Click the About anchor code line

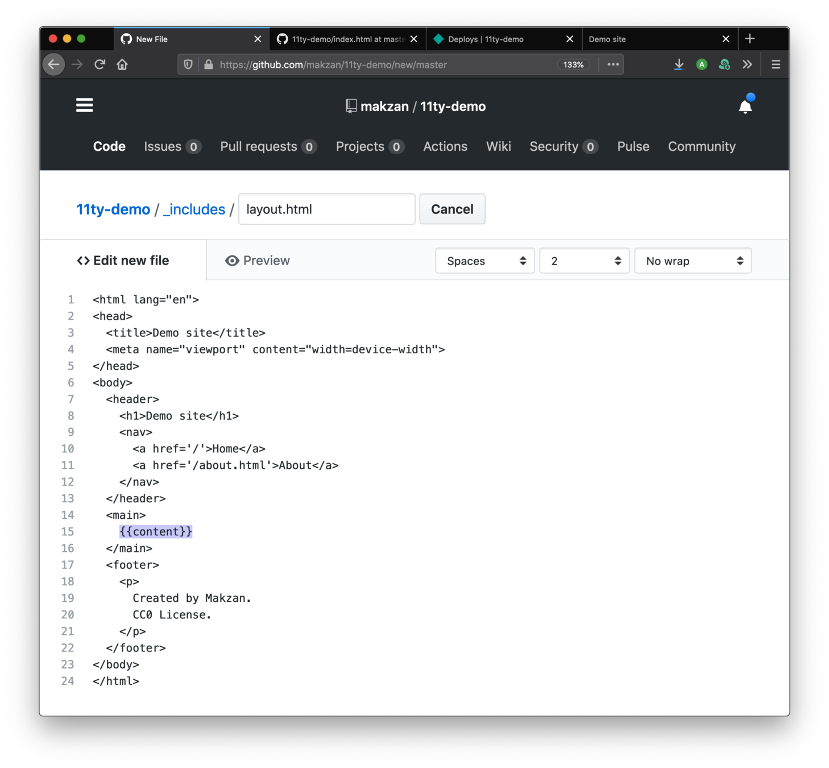[235, 465]
